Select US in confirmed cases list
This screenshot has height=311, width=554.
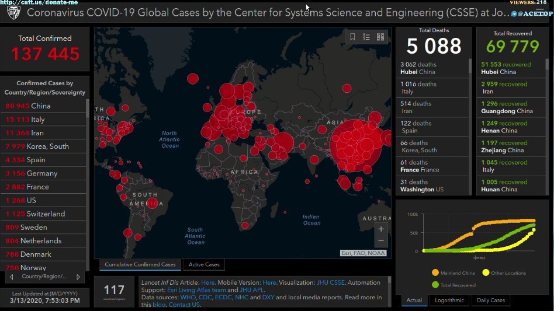[43, 200]
